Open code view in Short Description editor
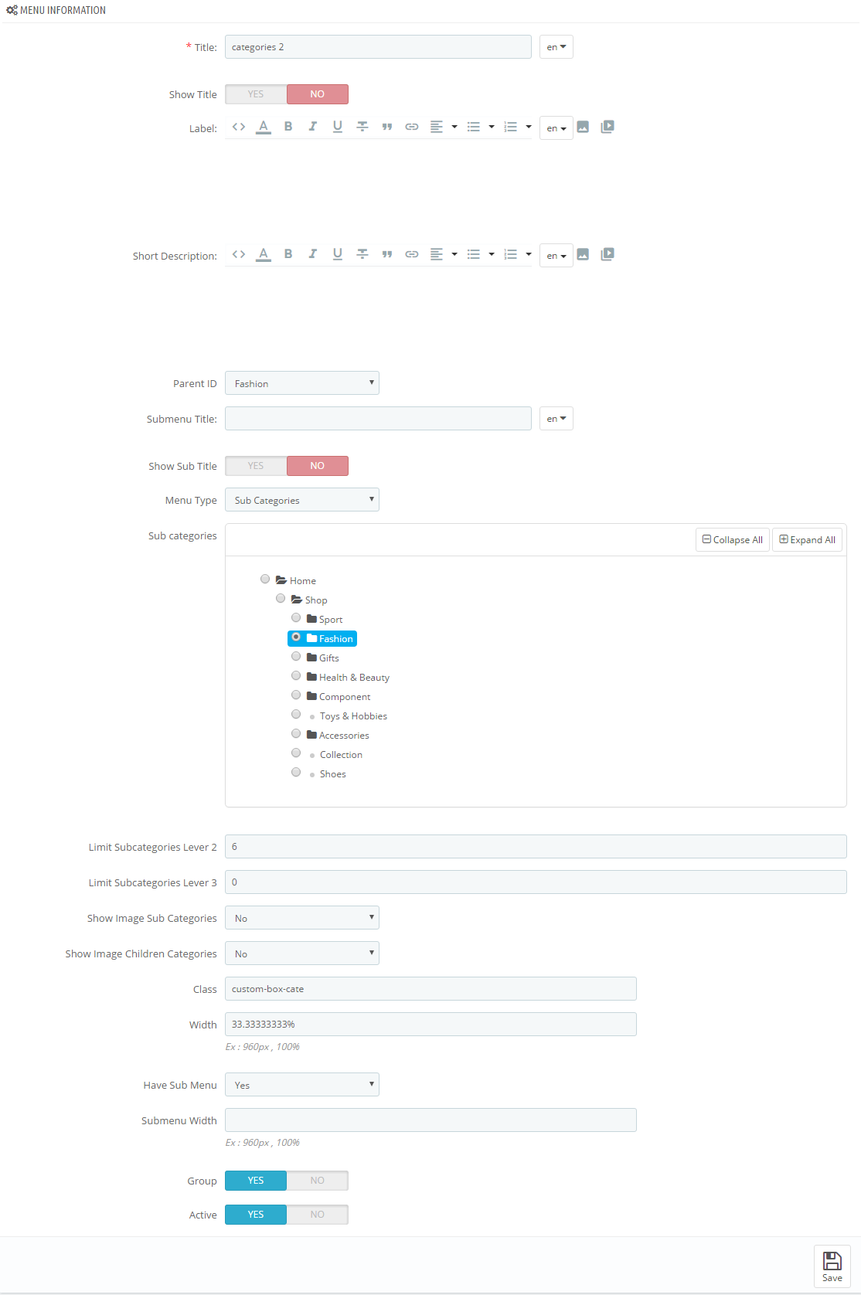861x1295 pixels. pyautogui.click(x=239, y=254)
